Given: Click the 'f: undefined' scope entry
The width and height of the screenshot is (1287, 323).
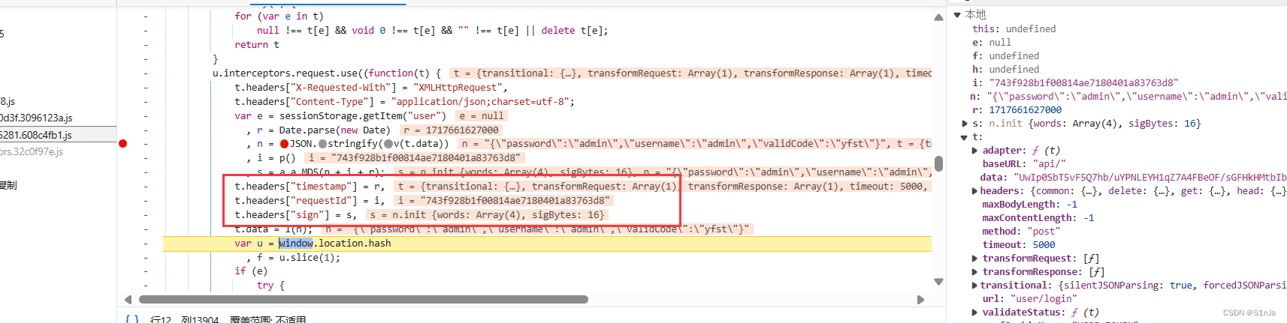Looking at the screenshot, I should (1006, 56).
